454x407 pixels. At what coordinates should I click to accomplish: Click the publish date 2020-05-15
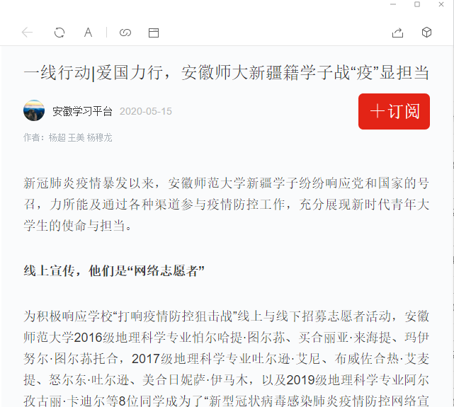click(x=146, y=111)
